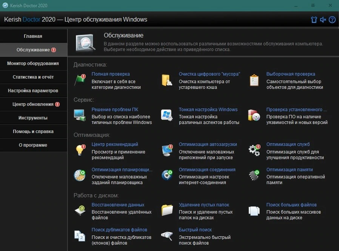Go to the Главная section
The width and height of the screenshot is (339, 251).
click(x=34, y=36)
